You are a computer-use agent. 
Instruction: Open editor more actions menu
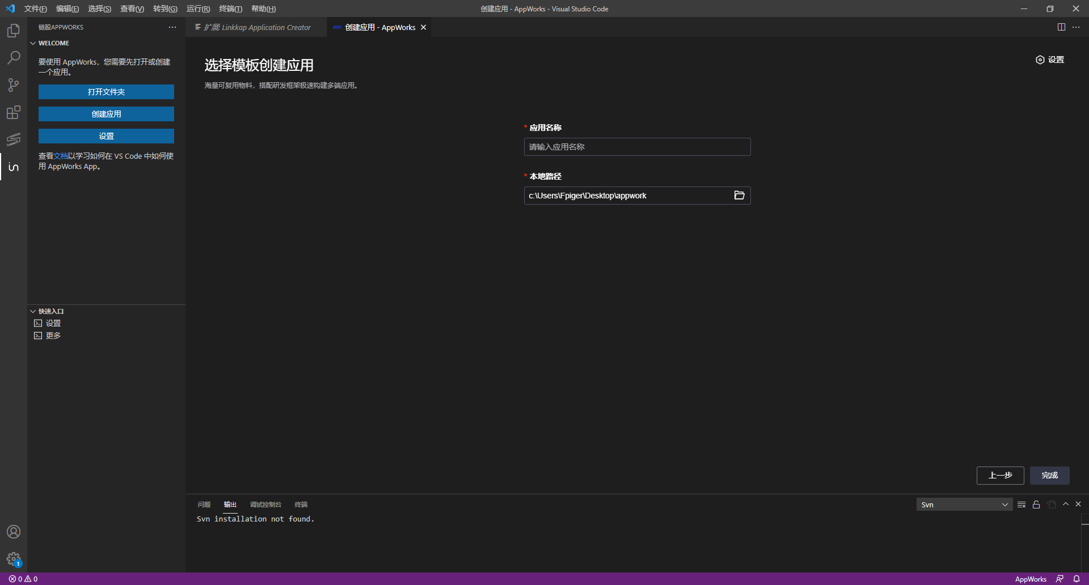[1076, 27]
